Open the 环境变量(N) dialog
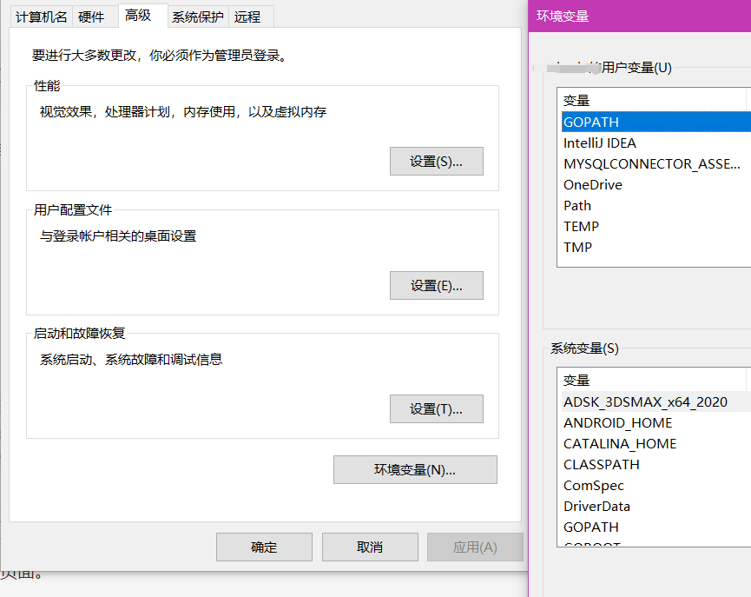 click(415, 469)
